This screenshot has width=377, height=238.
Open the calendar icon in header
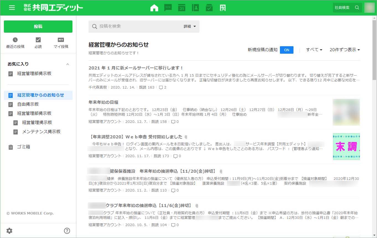(x=182, y=8)
